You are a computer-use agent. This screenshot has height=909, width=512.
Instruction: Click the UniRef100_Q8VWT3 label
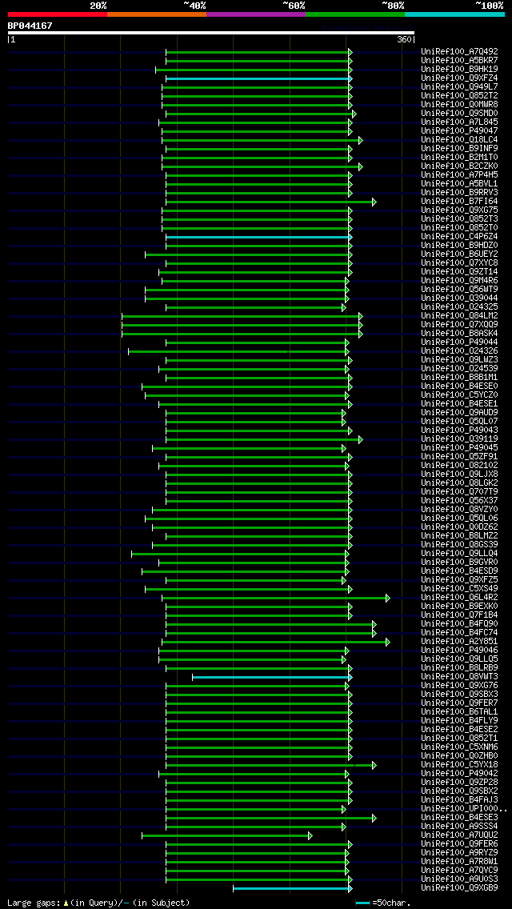(459, 676)
